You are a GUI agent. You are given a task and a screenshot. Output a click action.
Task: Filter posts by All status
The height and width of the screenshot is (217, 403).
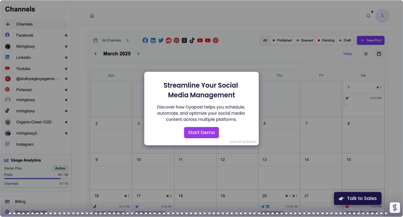point(265,40)
